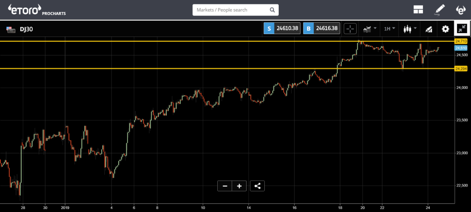This screenshot has width=471, height=212.
Task: Focus the Markets / People search field
Action: pos(231,10)
